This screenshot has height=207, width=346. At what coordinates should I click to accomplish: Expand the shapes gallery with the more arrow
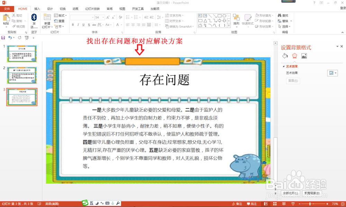[229, 26]
